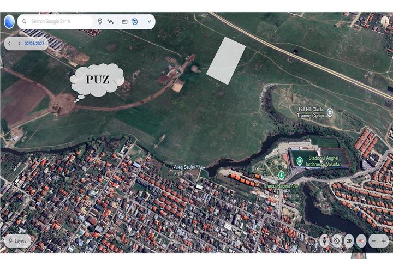Click the red compass needle
The width and height of the screenshot is (393, 259).
pos(361,240)
